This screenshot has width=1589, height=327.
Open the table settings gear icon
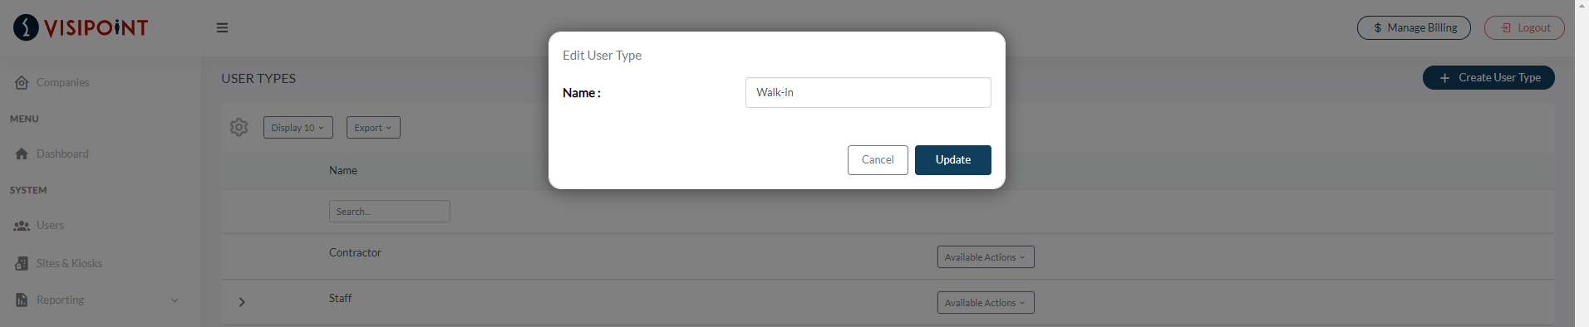pyautogui.click(x=239, y=127)
